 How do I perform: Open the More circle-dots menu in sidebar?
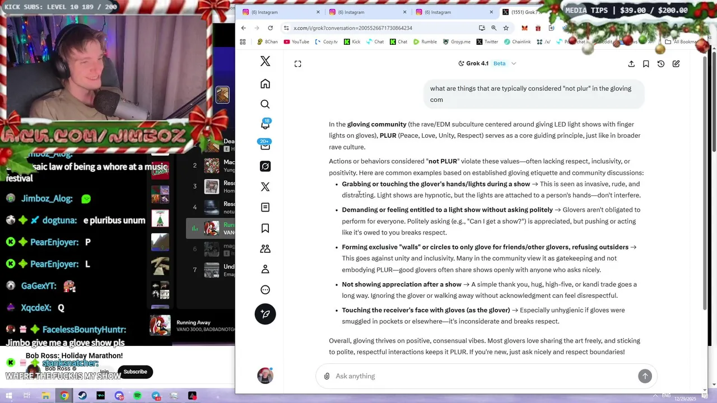click(x=265, y=290)
